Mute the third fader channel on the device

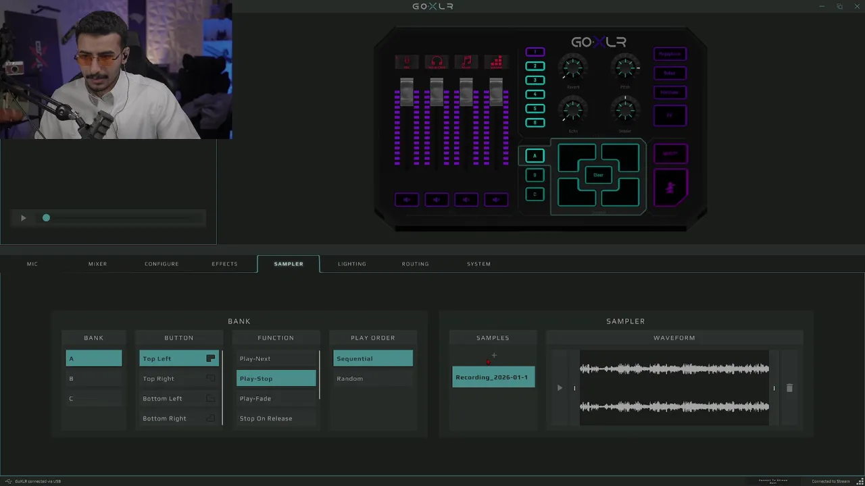click(x=466, y=200)
